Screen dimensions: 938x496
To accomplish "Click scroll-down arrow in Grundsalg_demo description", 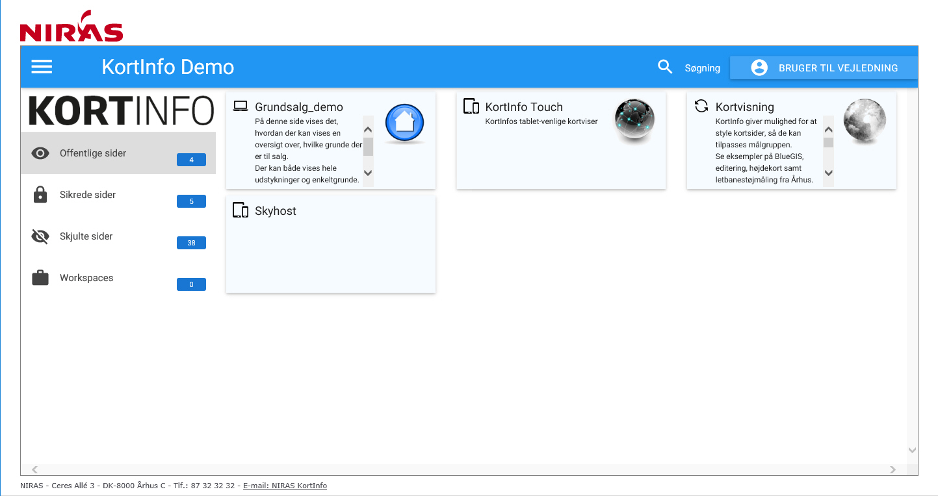I will coord(368,173).
